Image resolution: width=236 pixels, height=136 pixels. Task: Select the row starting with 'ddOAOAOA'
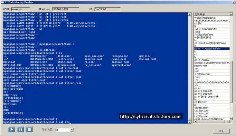click(x=212, y=82)
